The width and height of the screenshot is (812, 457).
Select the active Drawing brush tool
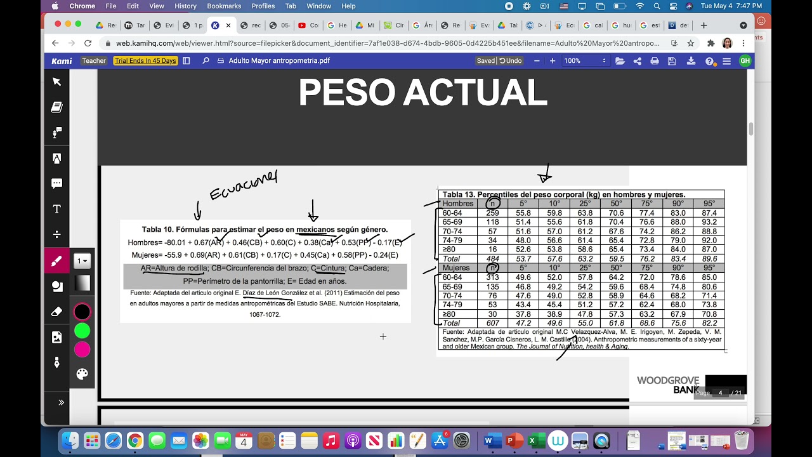tap(56, 260)
